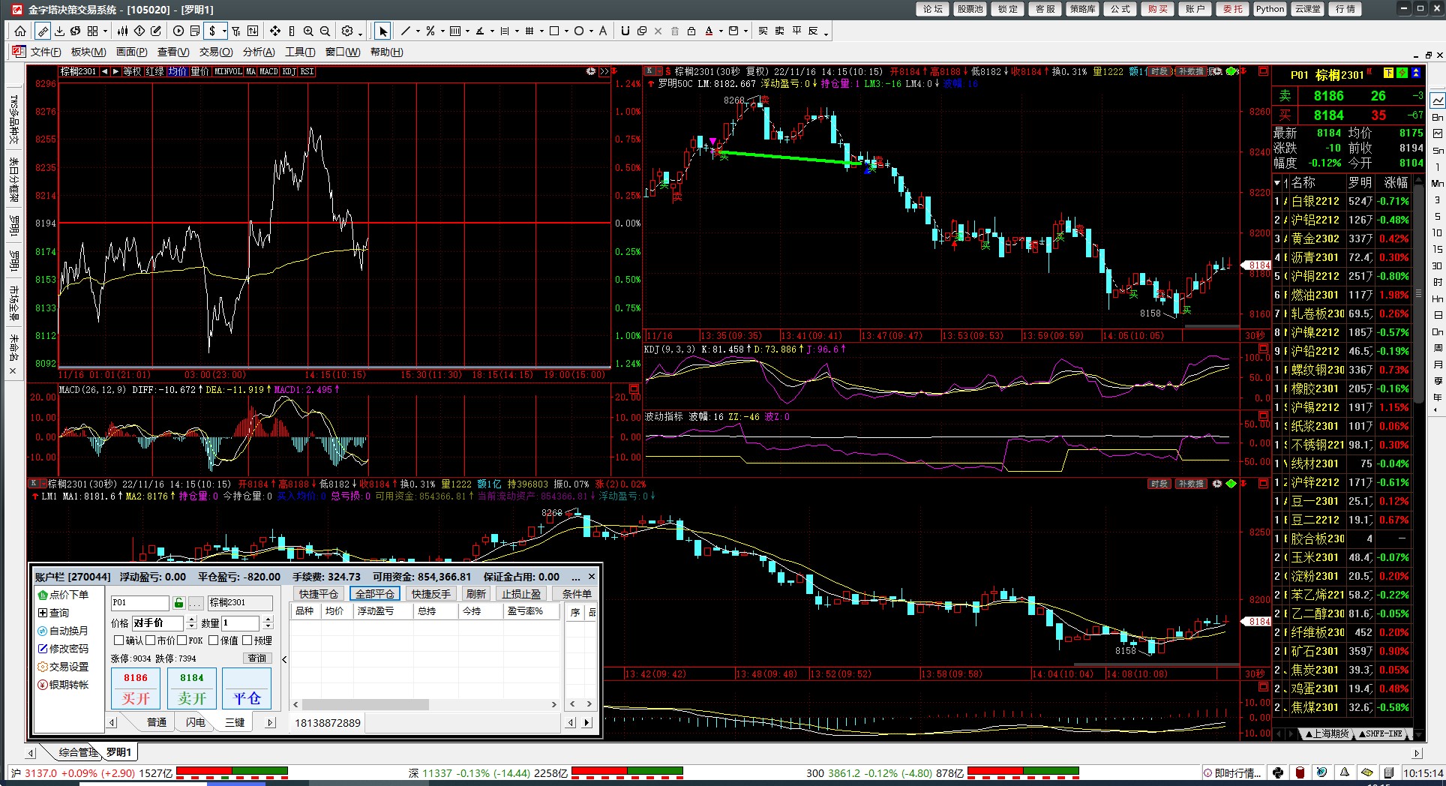The image size is (1446, 786).
Task: Select the ruler/measure tool in the toolbar
Action: coord(43,31)
